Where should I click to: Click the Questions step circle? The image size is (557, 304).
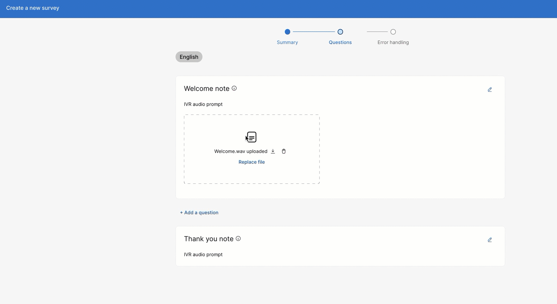tap(340, 32)
